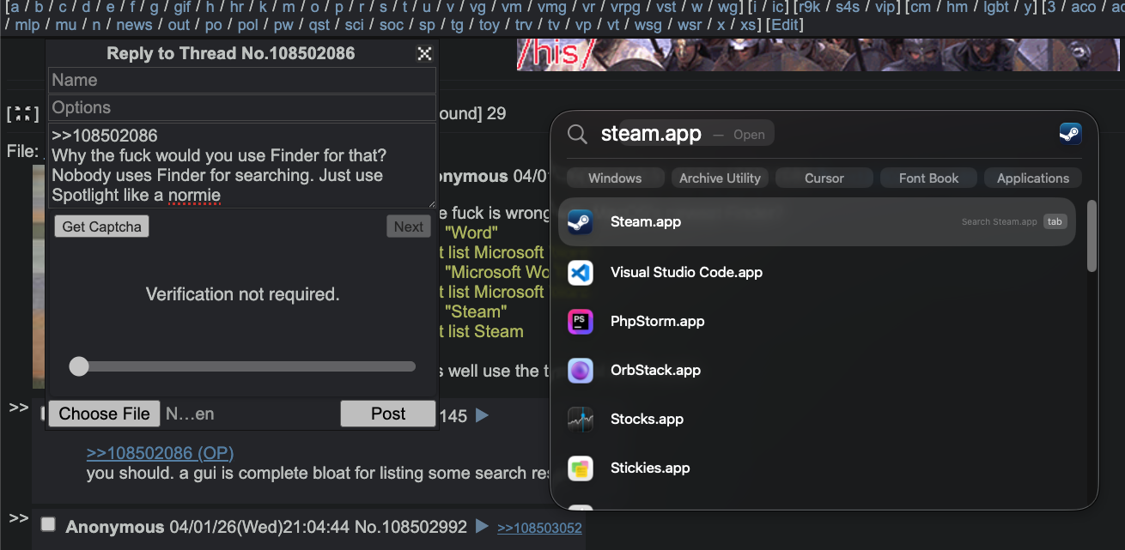The height and width of the screenshot is (550, 1125).
Task: Open the vip board link
Action: pyautogui.click(x=885, y=7)
